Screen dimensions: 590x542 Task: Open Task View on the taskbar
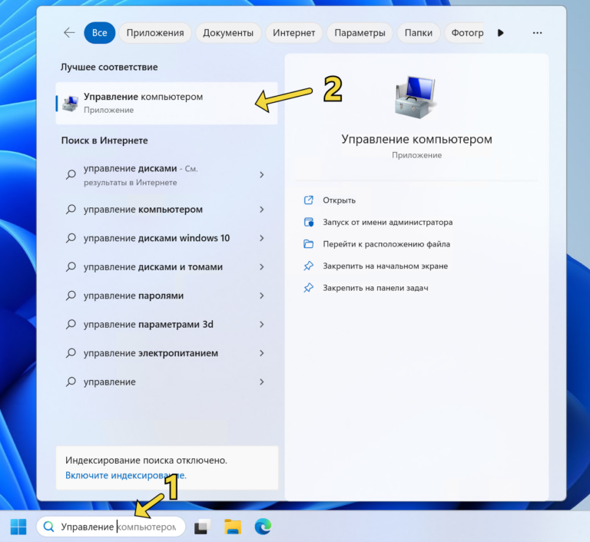click(x=202, y=527)
